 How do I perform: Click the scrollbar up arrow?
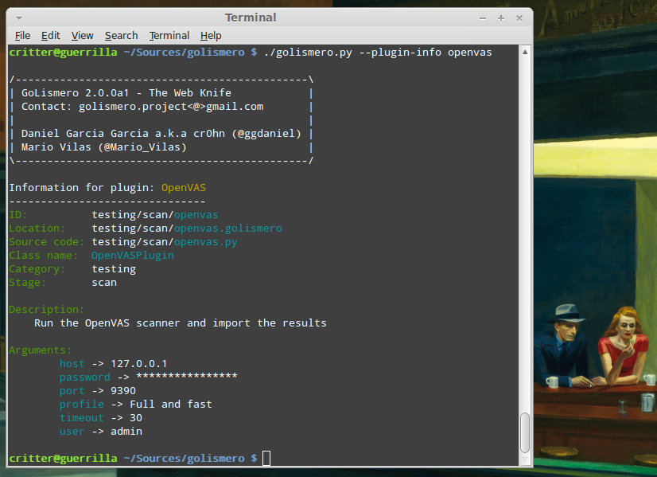pos(523,51)
